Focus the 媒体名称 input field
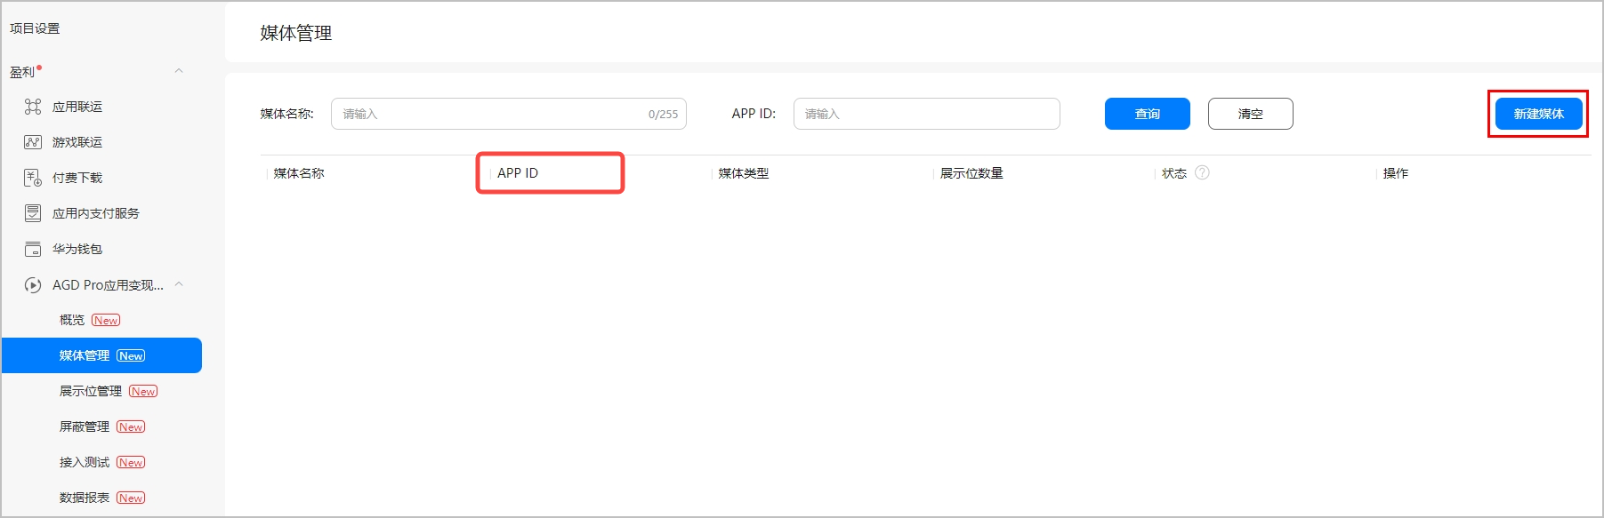The image size is (1604, 518). 508,114
